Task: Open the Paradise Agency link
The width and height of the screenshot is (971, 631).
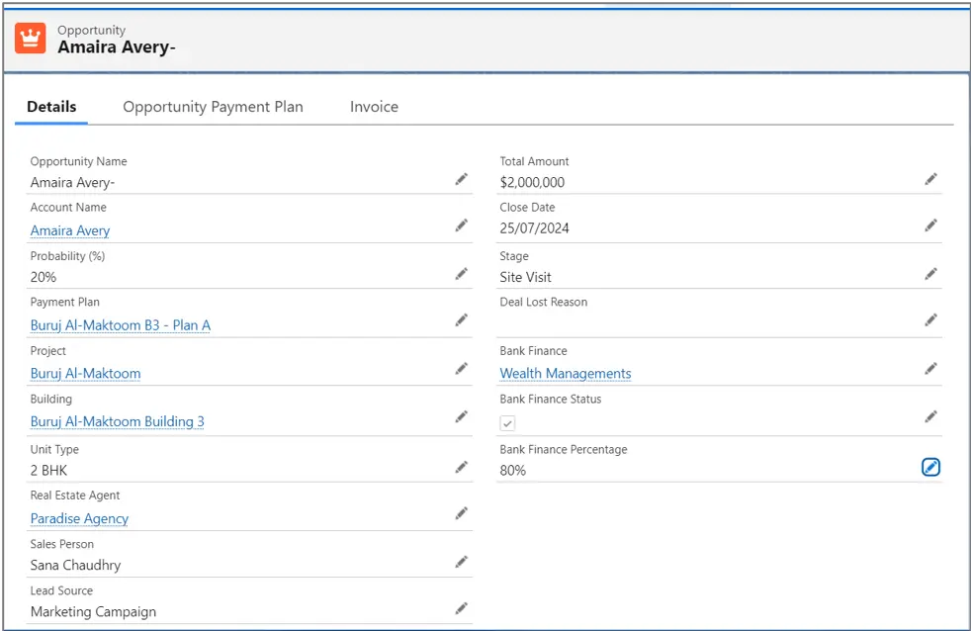Action: 79,518
